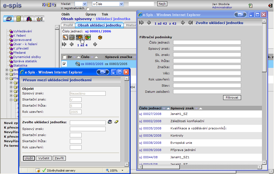Image resolution: width=274 pixels, height=174 pixels.
Task: Sort Číslo column ascending in main table
Action: 96,57
